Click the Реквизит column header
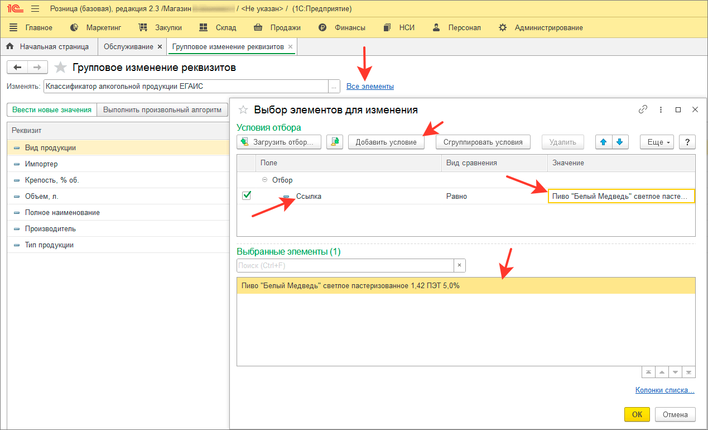Image resolution: width=708 pixels, height=430 pixels. (x=118, y=130)
